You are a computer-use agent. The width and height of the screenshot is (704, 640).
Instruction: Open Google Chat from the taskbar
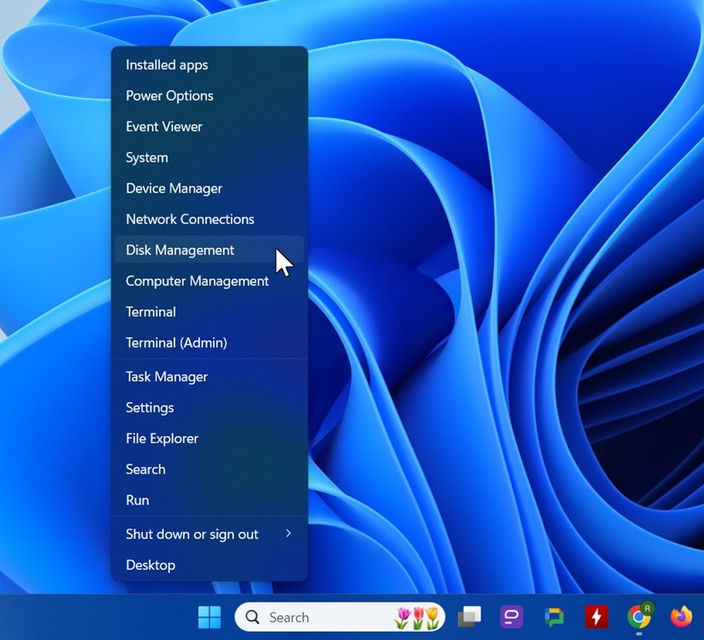point(554,617)
